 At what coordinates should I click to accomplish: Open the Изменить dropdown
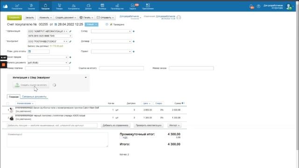tap(45, 18)
